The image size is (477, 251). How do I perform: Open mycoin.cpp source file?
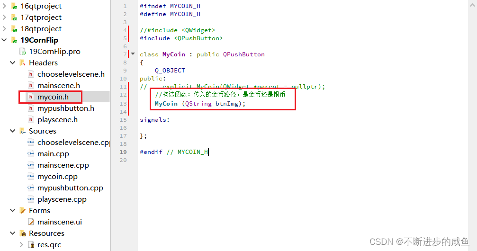(57, 177)
